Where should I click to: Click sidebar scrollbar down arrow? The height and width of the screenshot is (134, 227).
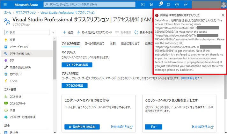(55, 132)
